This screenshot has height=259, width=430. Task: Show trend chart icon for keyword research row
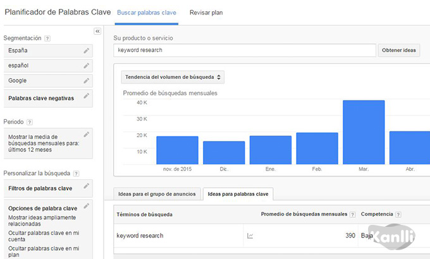tap(250, 236)
